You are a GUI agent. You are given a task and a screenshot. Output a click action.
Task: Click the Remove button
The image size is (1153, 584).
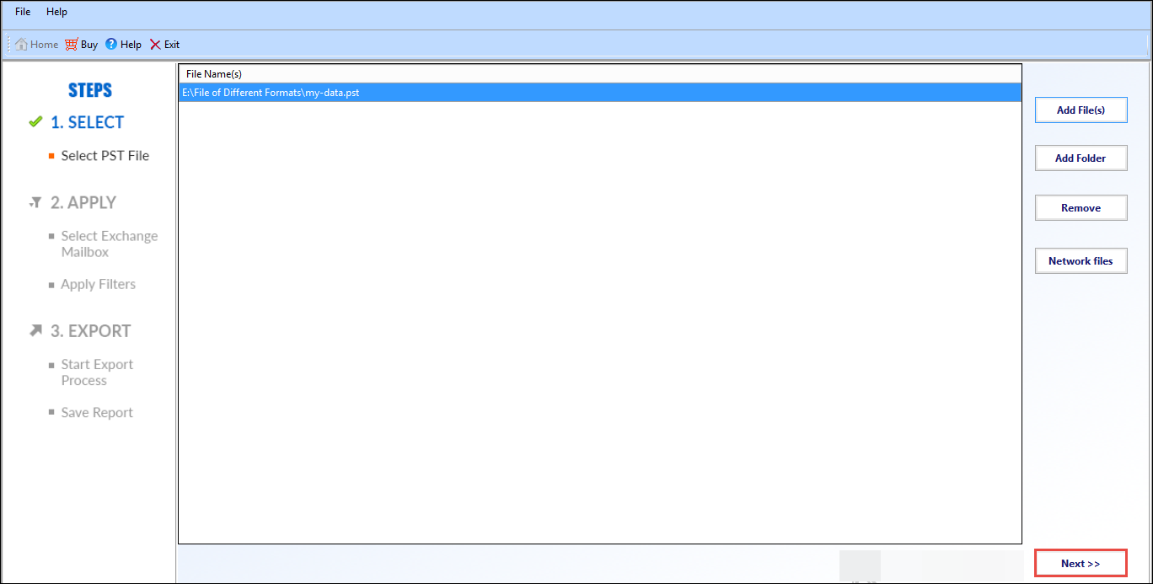[1081, 208]
